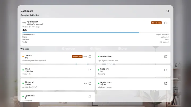Click the 61% value on AI spend
191x107 pixels.
(85, 83)
